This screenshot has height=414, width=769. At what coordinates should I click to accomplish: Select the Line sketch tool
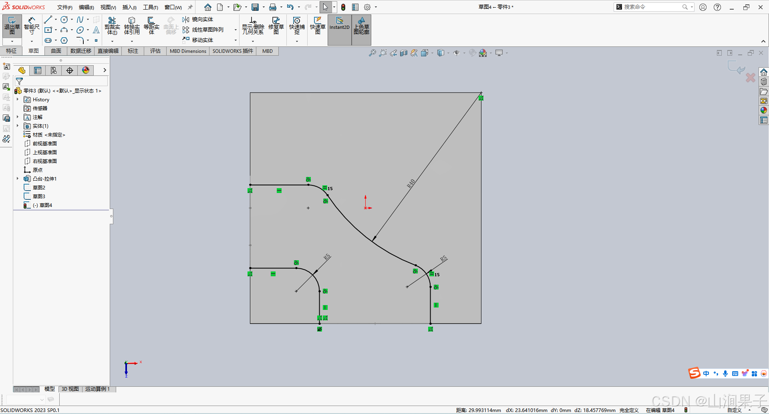click(48, 20)
